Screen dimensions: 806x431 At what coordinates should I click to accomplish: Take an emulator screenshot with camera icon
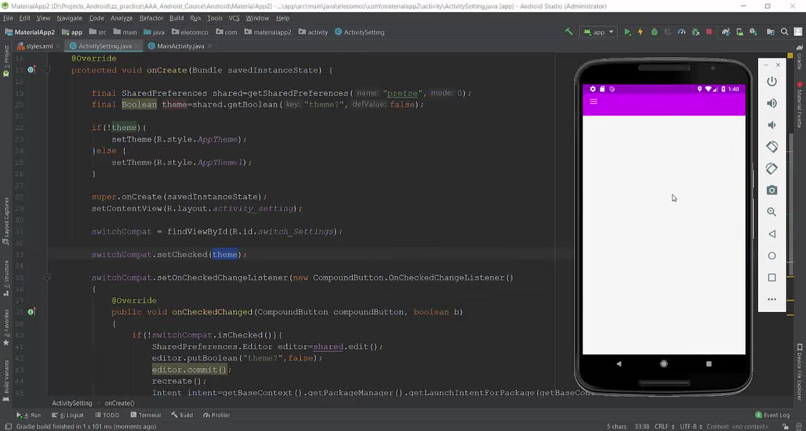771,190
